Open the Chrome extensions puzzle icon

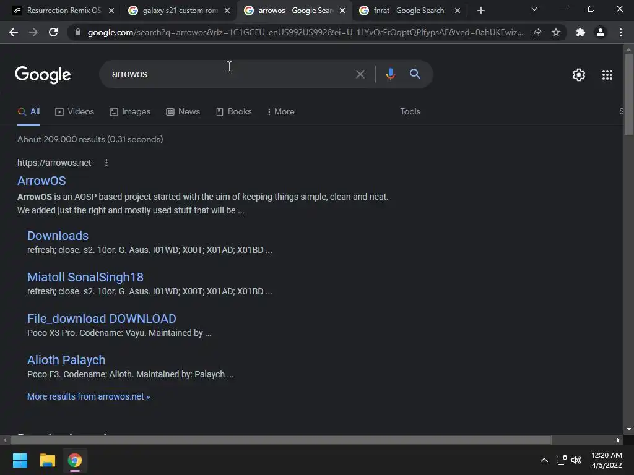click(x=581, y=32)
